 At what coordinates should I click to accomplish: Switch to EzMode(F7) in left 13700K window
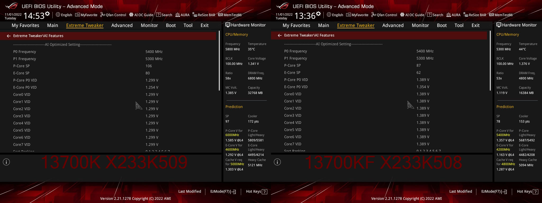[223, 192]
